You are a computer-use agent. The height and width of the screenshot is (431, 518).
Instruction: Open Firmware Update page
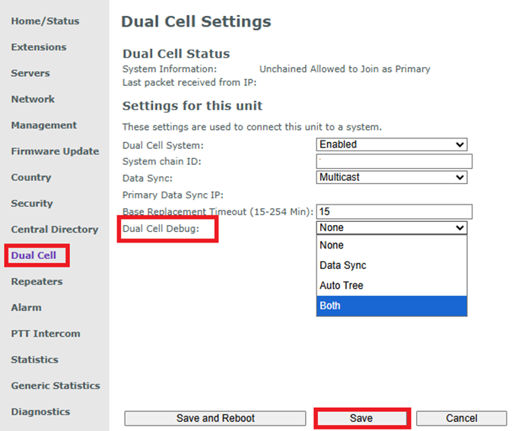(55, 151)
